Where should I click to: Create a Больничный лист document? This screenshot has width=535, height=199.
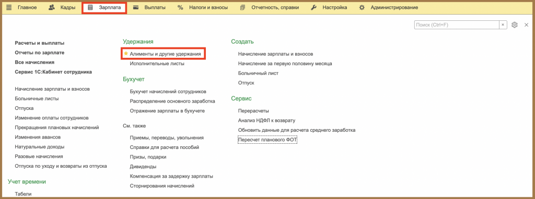[x=258, y=73]
